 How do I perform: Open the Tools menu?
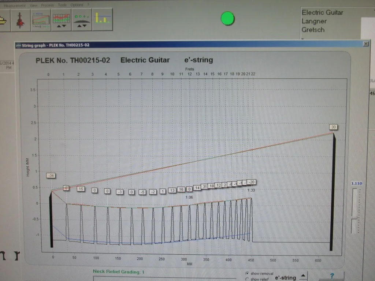coord(62,5)
